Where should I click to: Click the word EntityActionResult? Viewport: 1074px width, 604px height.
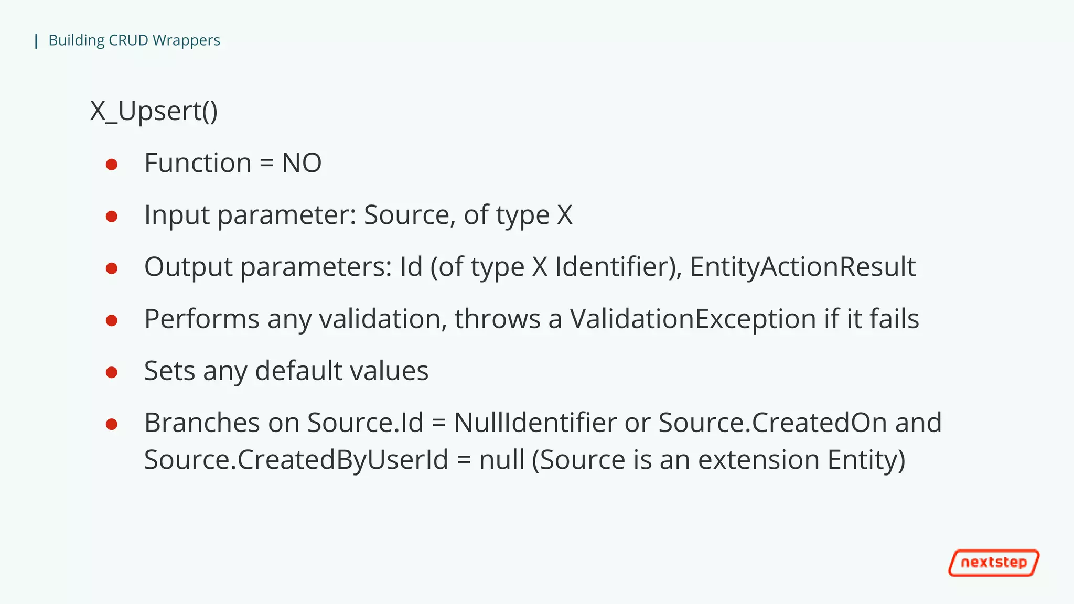802,267
